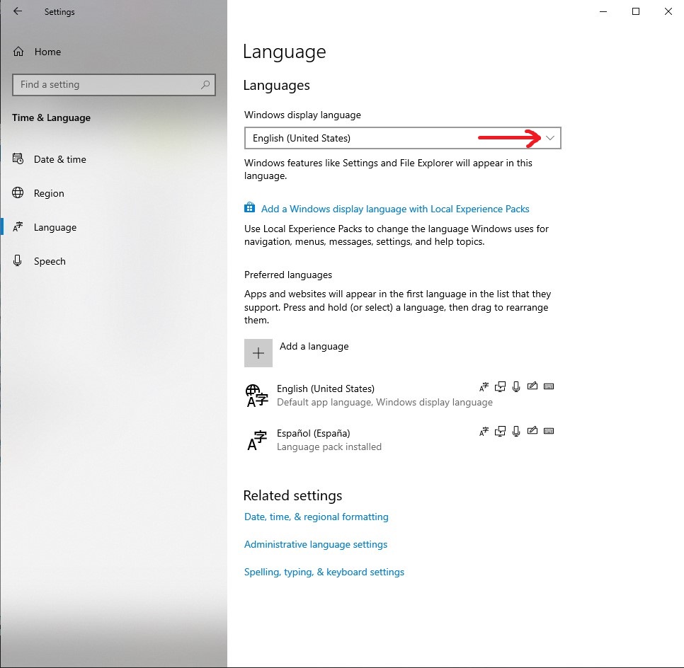Go back using the Settings back arrow

pyautogui.click(x=18, y=11)
